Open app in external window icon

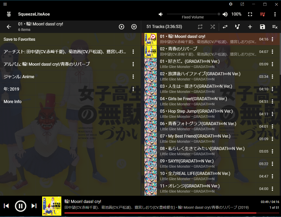coord(242,4)
